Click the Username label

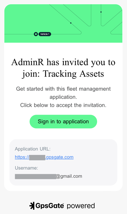(26, 168)
